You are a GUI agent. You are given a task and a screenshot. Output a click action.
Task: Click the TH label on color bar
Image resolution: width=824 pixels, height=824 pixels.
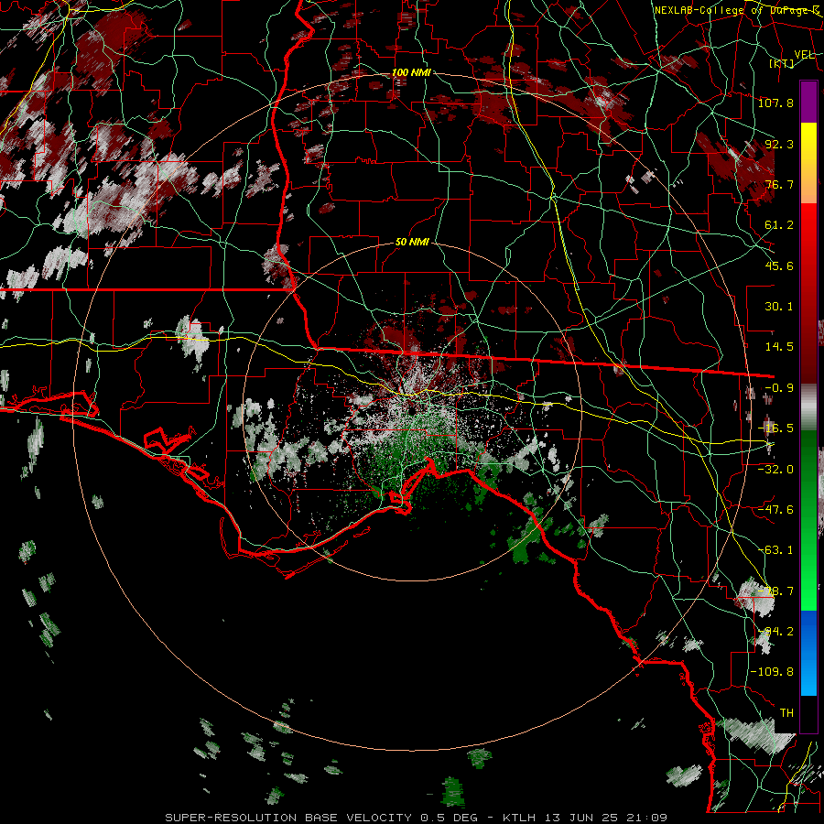coord(786,712)
